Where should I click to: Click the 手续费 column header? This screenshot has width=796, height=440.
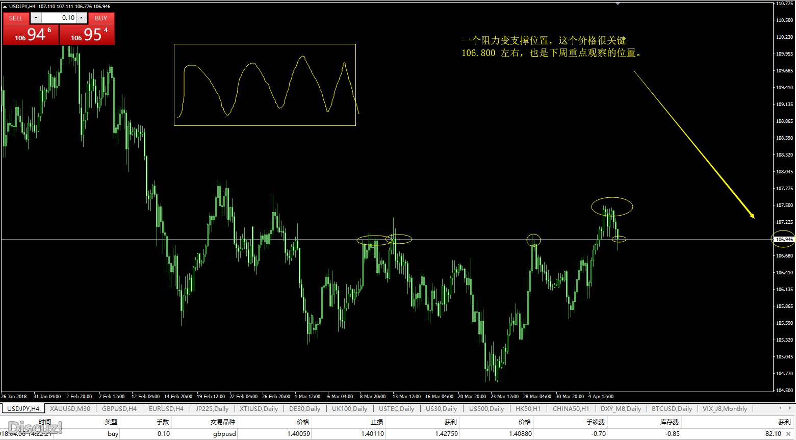(x=596, y=422)
